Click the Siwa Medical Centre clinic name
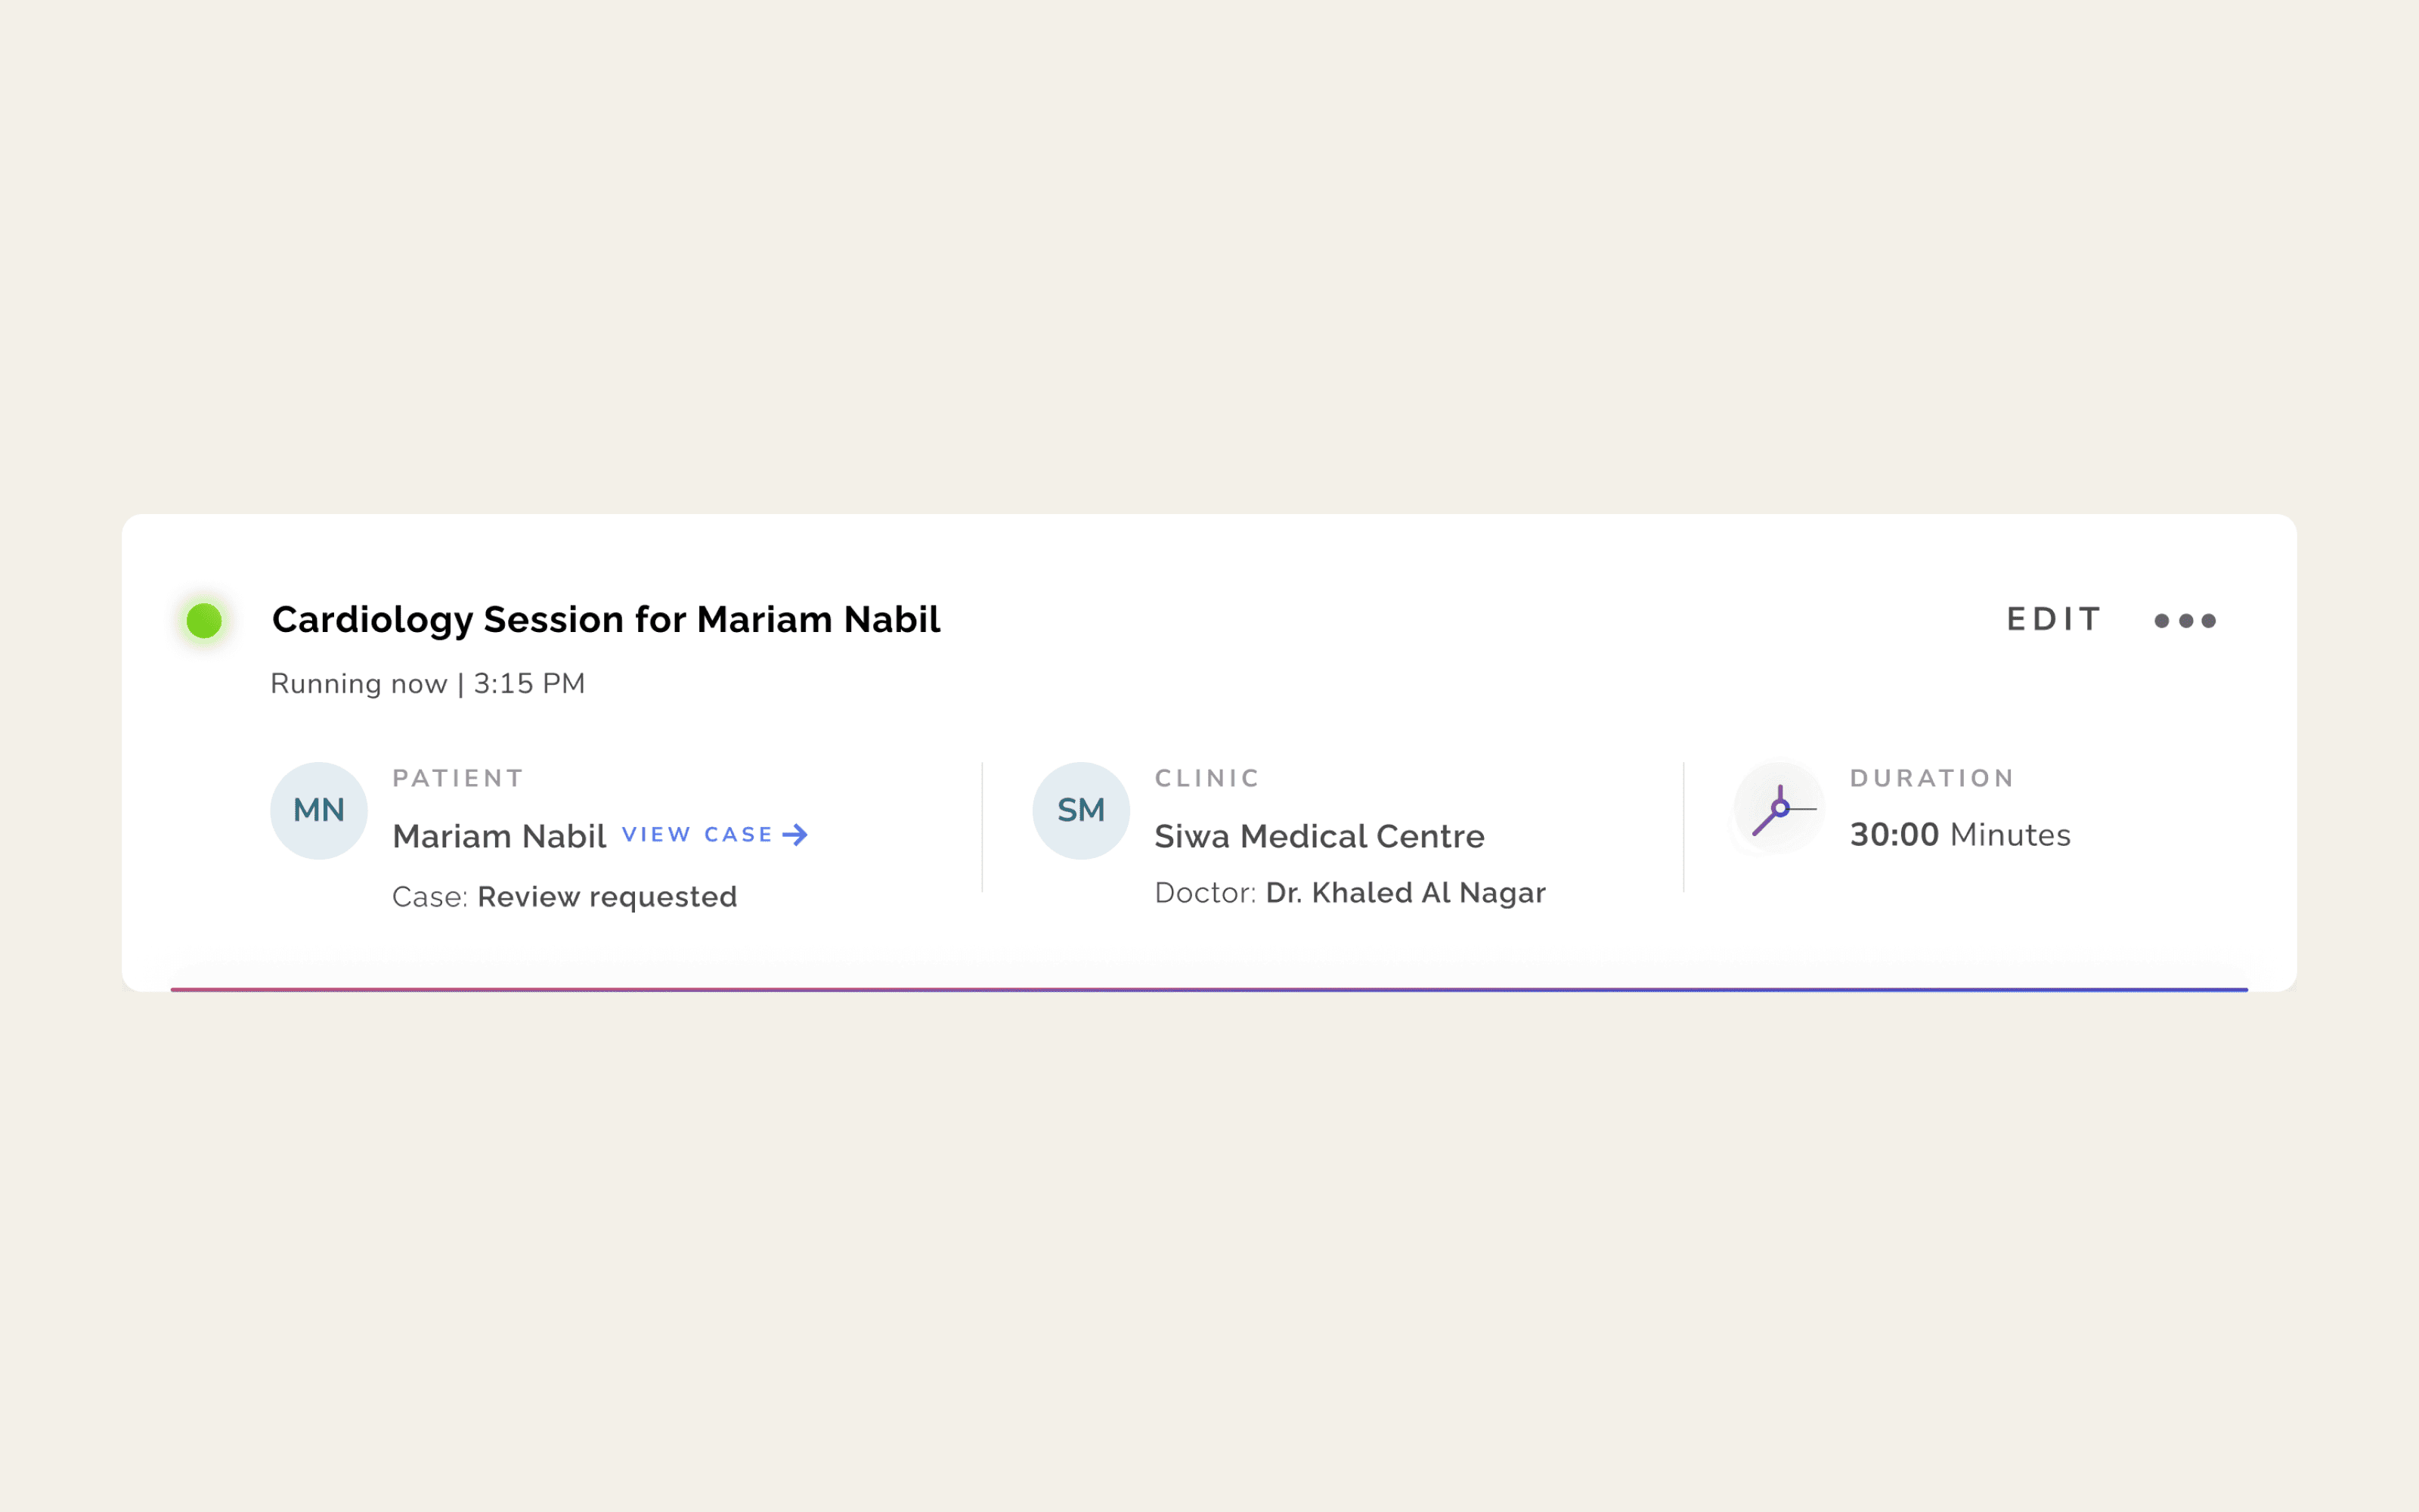This screenshot has height=1512, width=2419. [x=1319, y=836]
